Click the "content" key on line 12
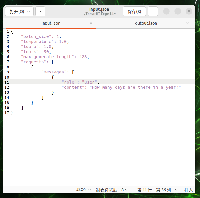 (73, 87)
